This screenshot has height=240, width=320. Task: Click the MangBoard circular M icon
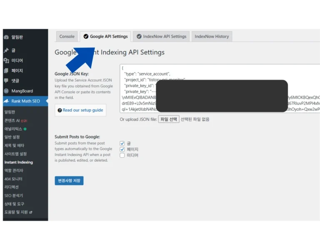coord(6,91)
